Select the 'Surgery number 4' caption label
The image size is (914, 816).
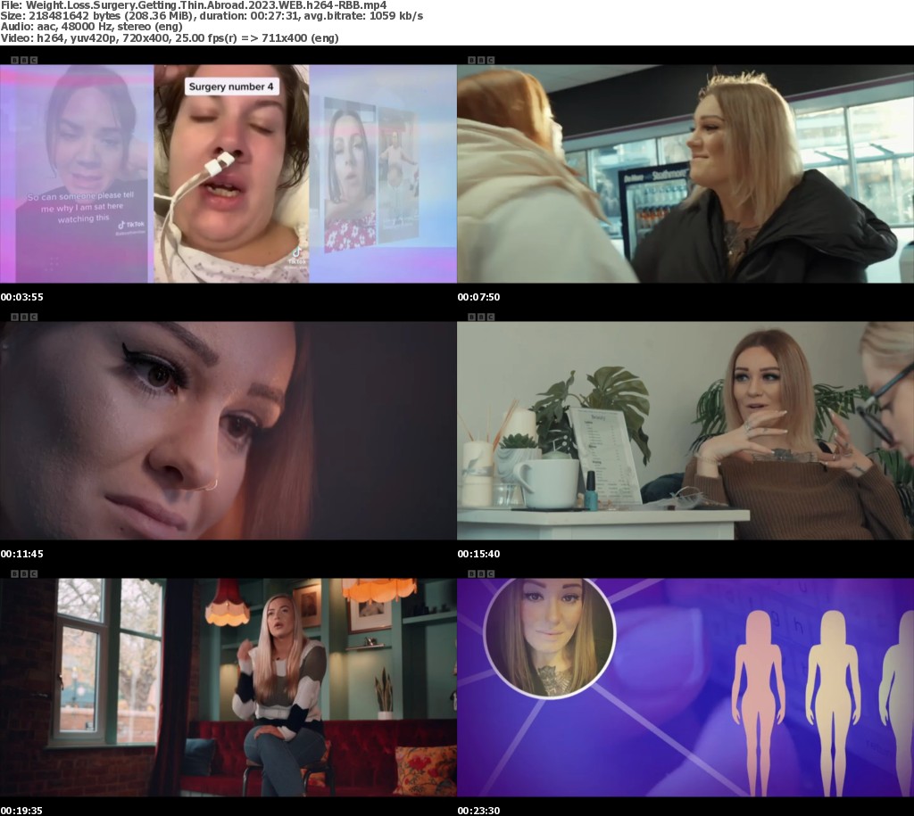229,87
